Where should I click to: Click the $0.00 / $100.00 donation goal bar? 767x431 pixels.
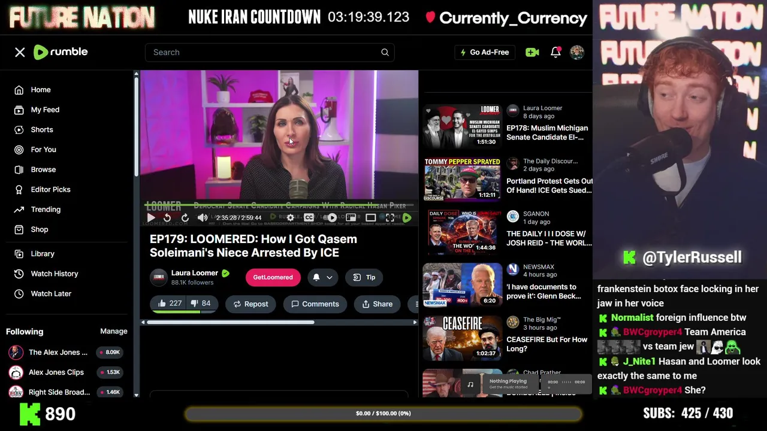(383, 414)
